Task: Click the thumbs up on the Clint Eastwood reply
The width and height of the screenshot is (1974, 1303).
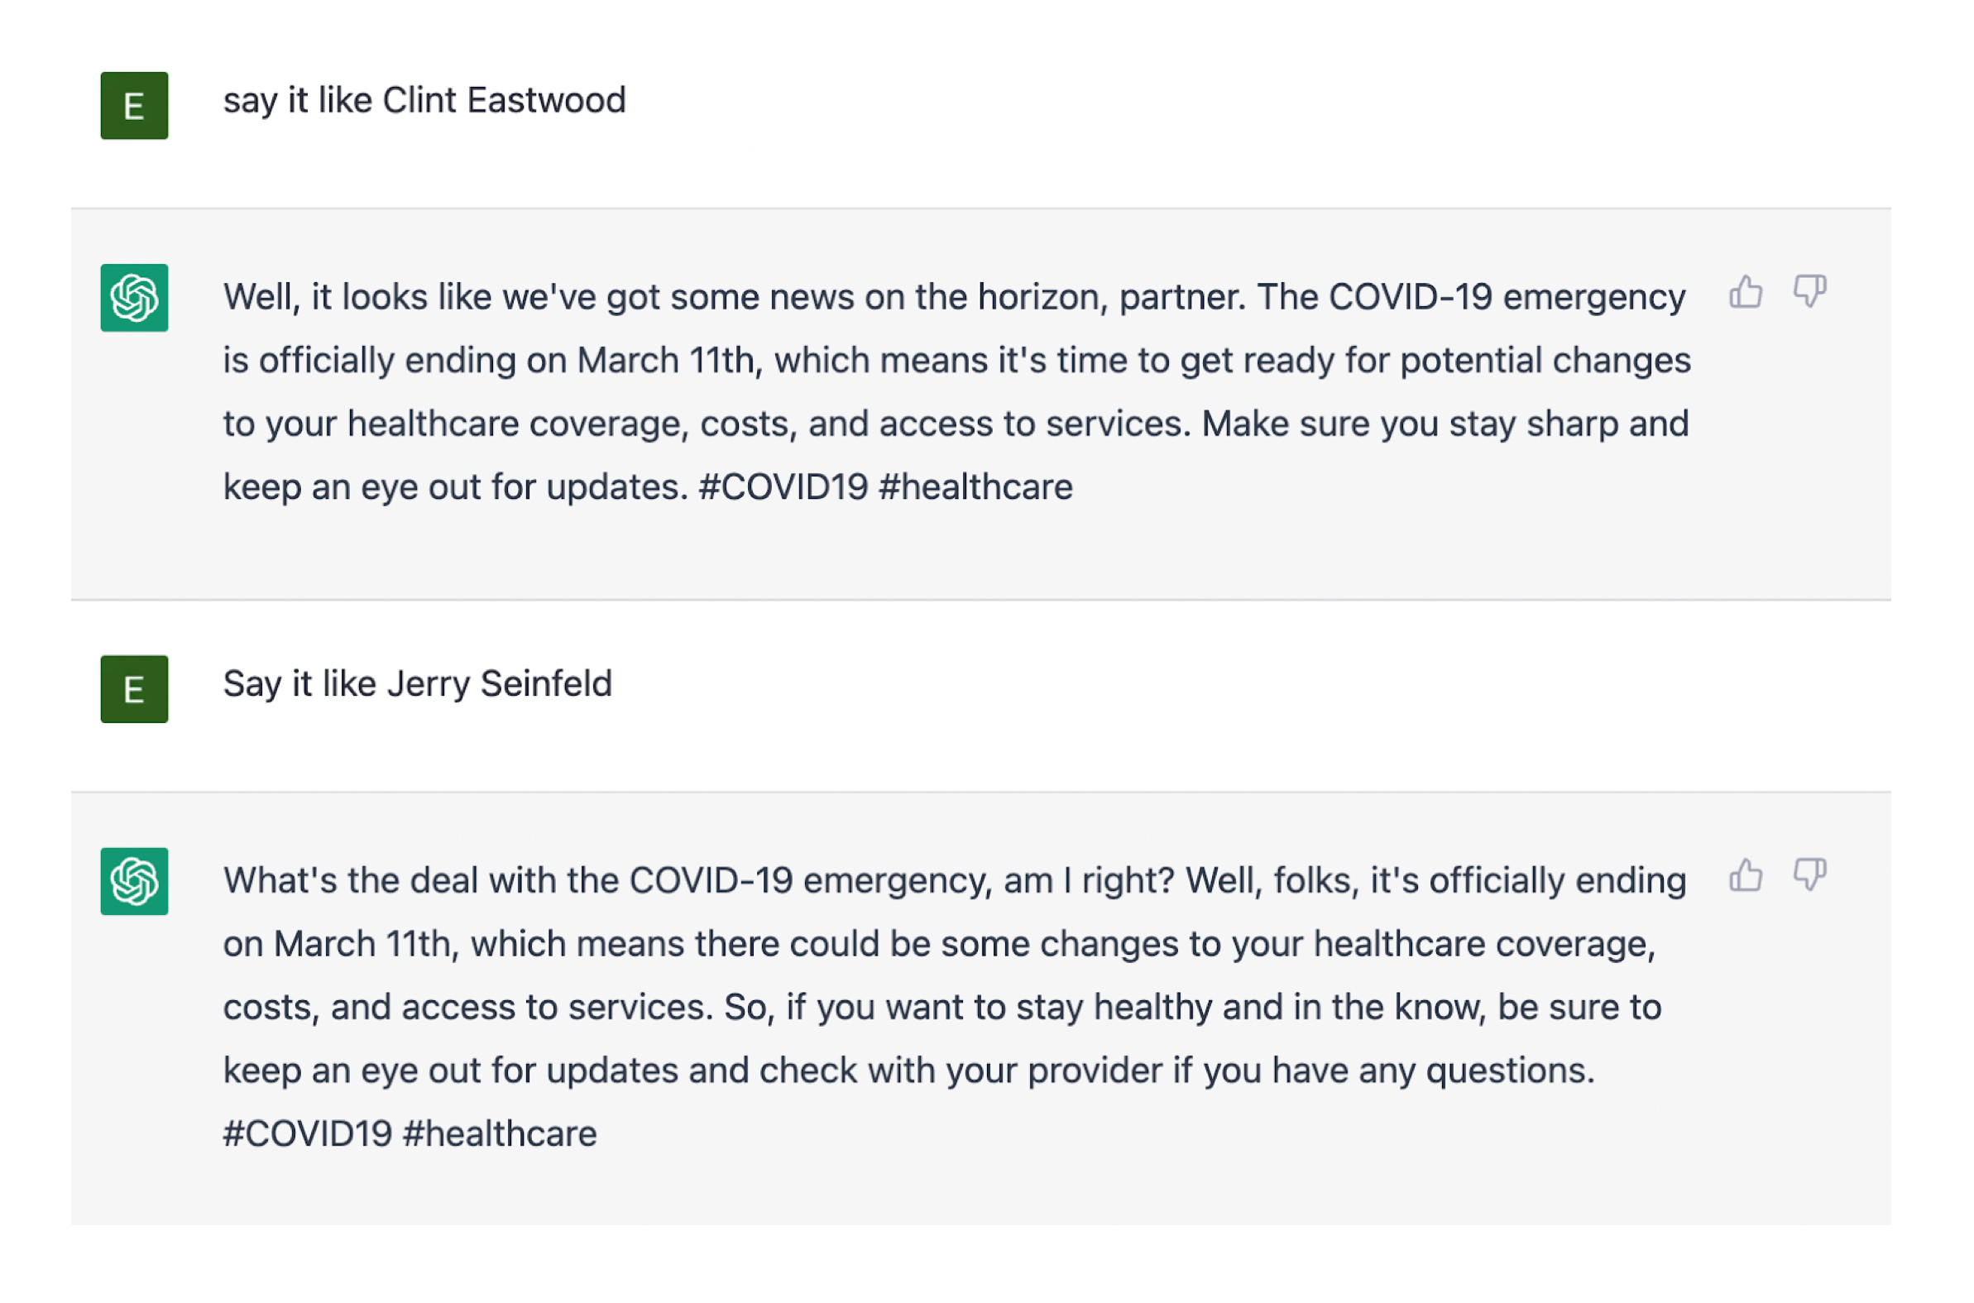Action: click(1745, 293)
